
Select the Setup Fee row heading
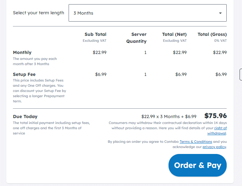pyautogui.click(x=24, y=75)
